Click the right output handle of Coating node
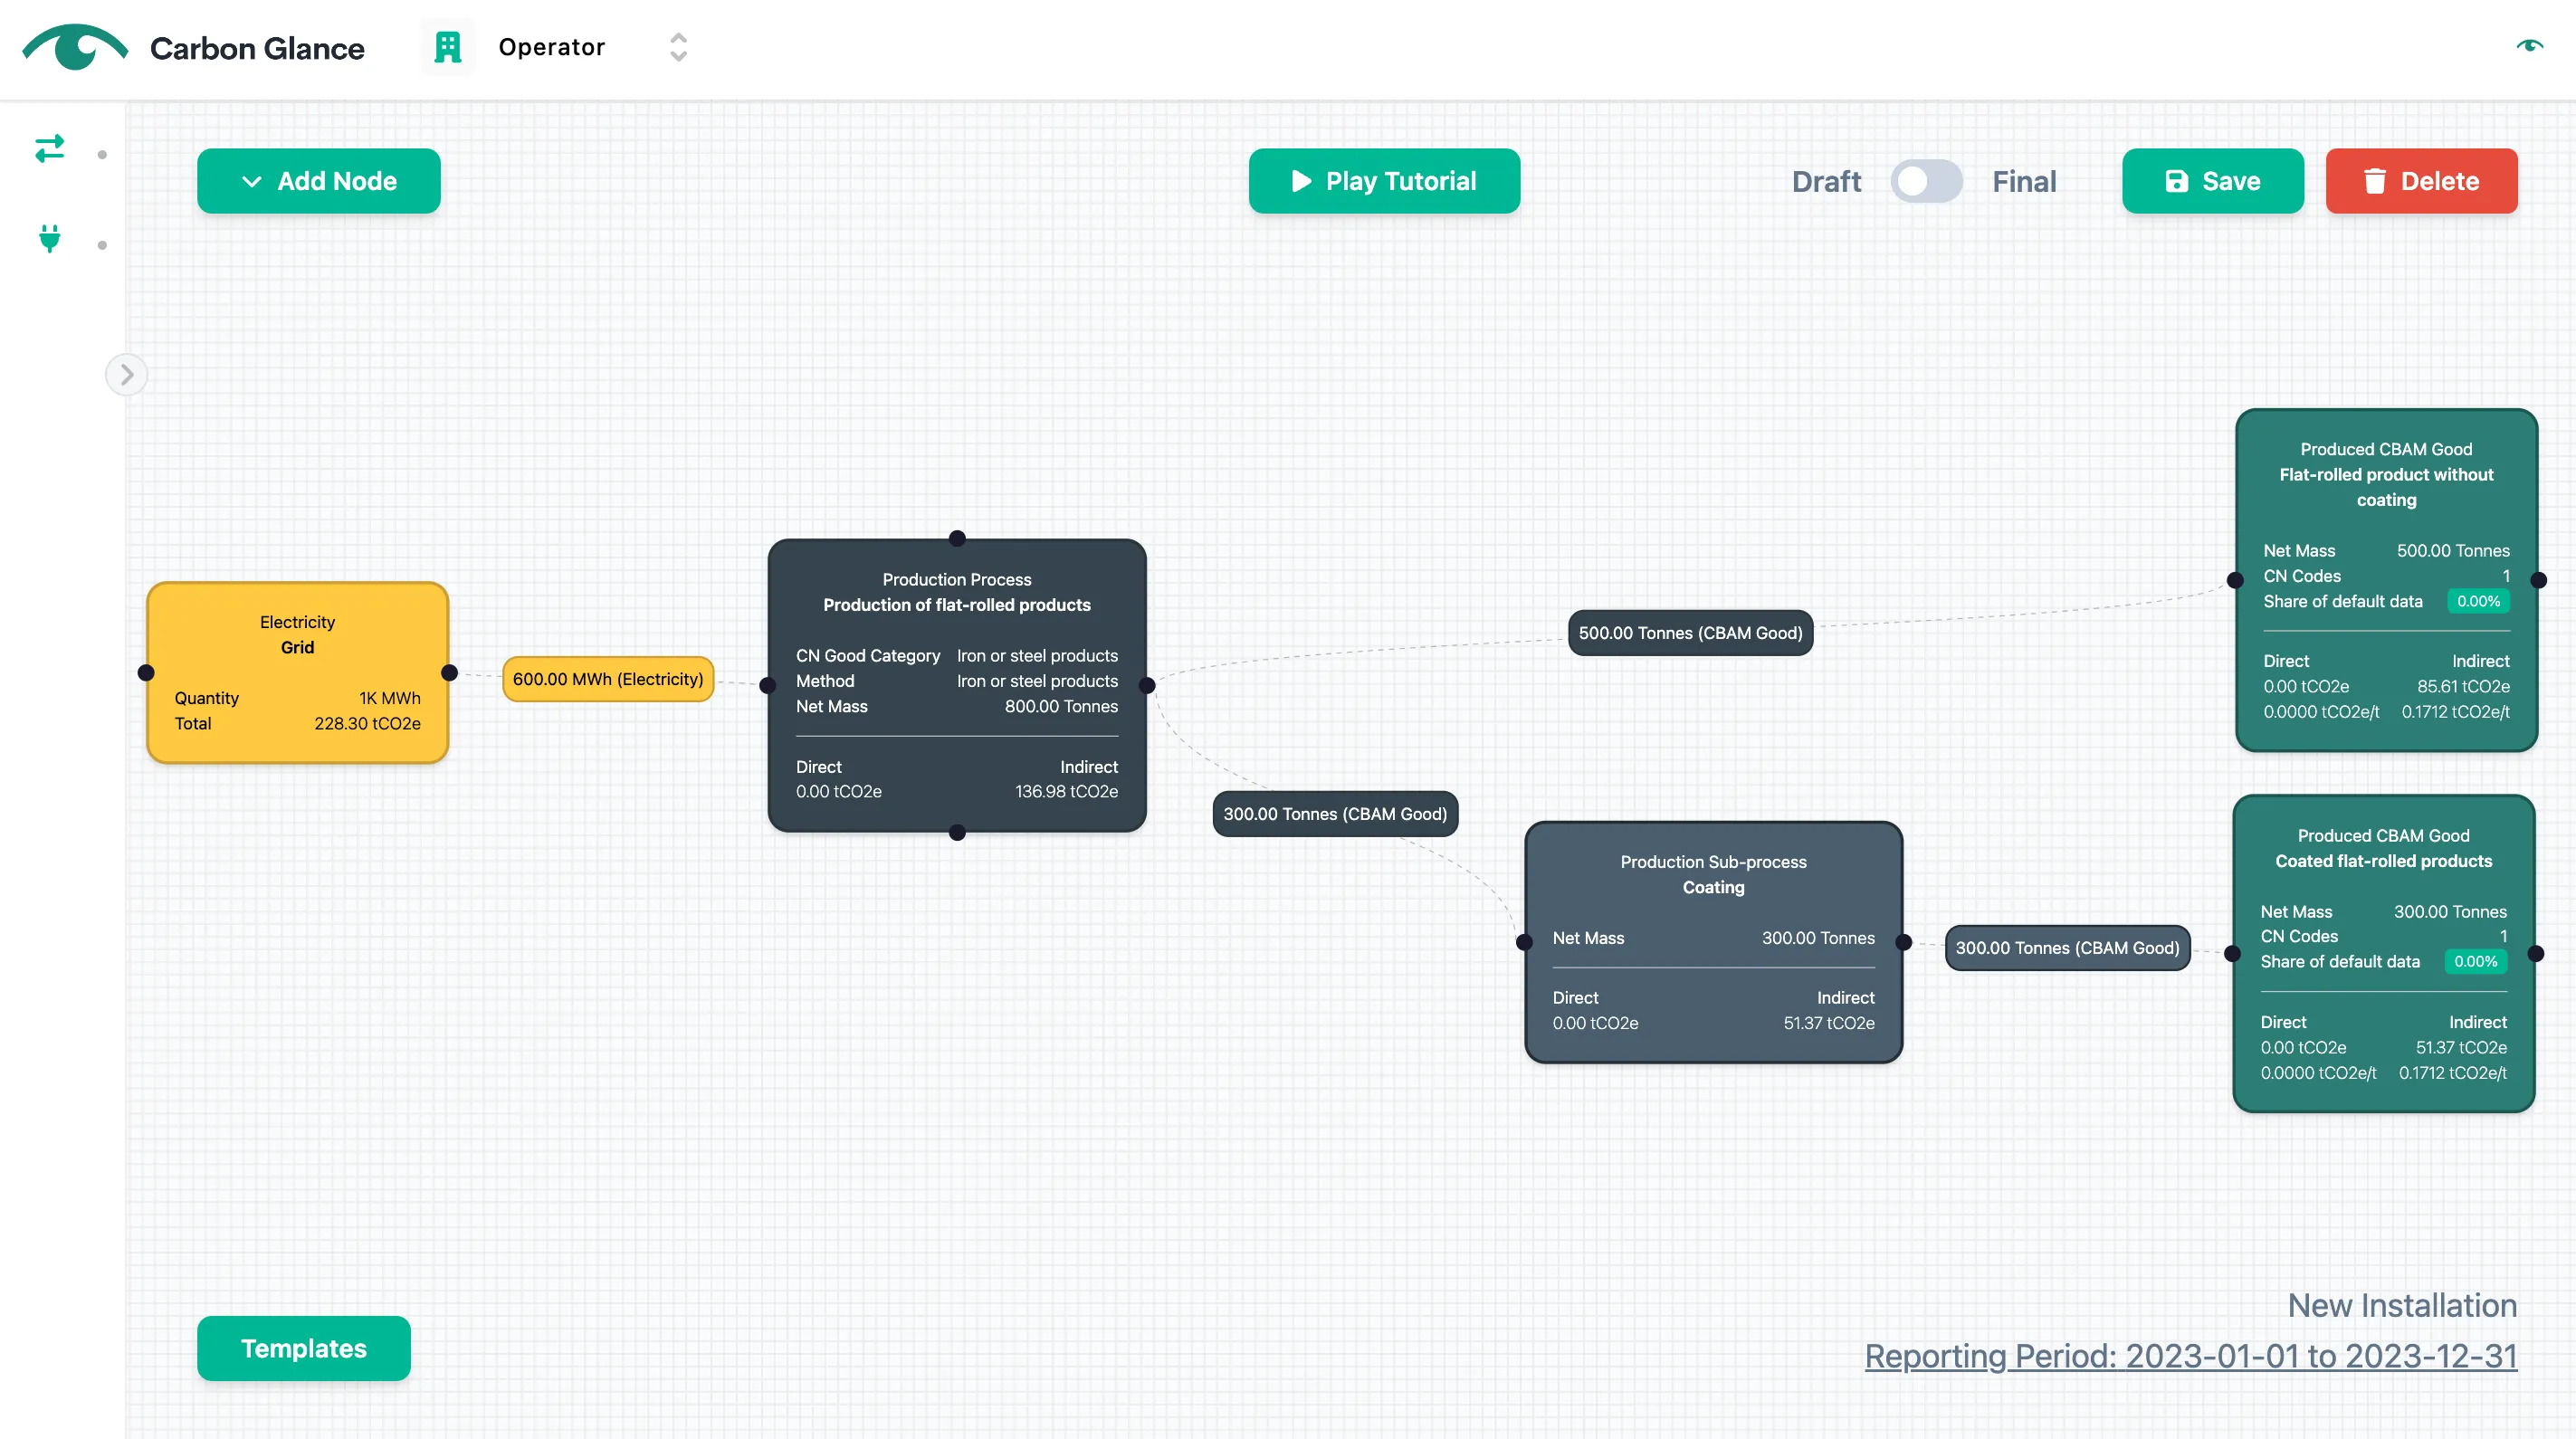Image resolution: width=2576 pixels, height=1439 pixels. pos(1903,942)
